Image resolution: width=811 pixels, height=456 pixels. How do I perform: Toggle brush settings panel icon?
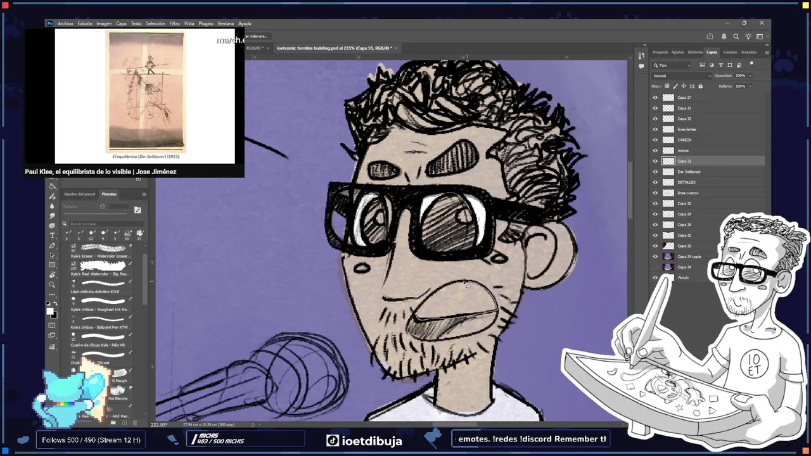(x=137, y=210)
